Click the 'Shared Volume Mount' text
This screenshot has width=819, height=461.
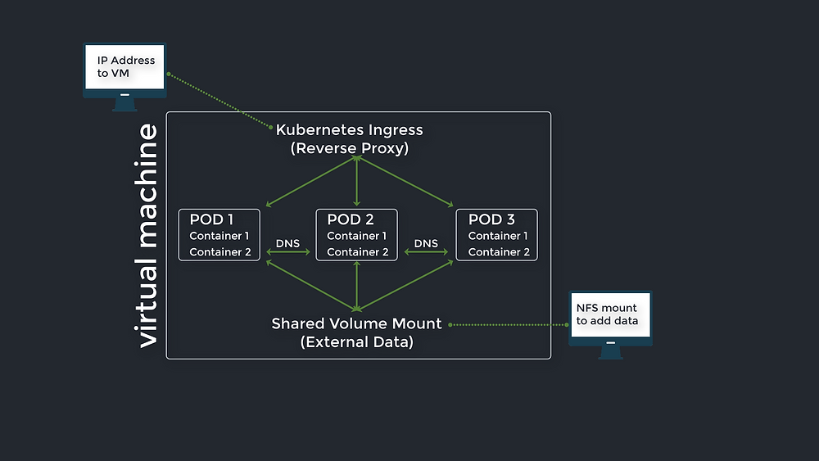click(x=357, y=323)
